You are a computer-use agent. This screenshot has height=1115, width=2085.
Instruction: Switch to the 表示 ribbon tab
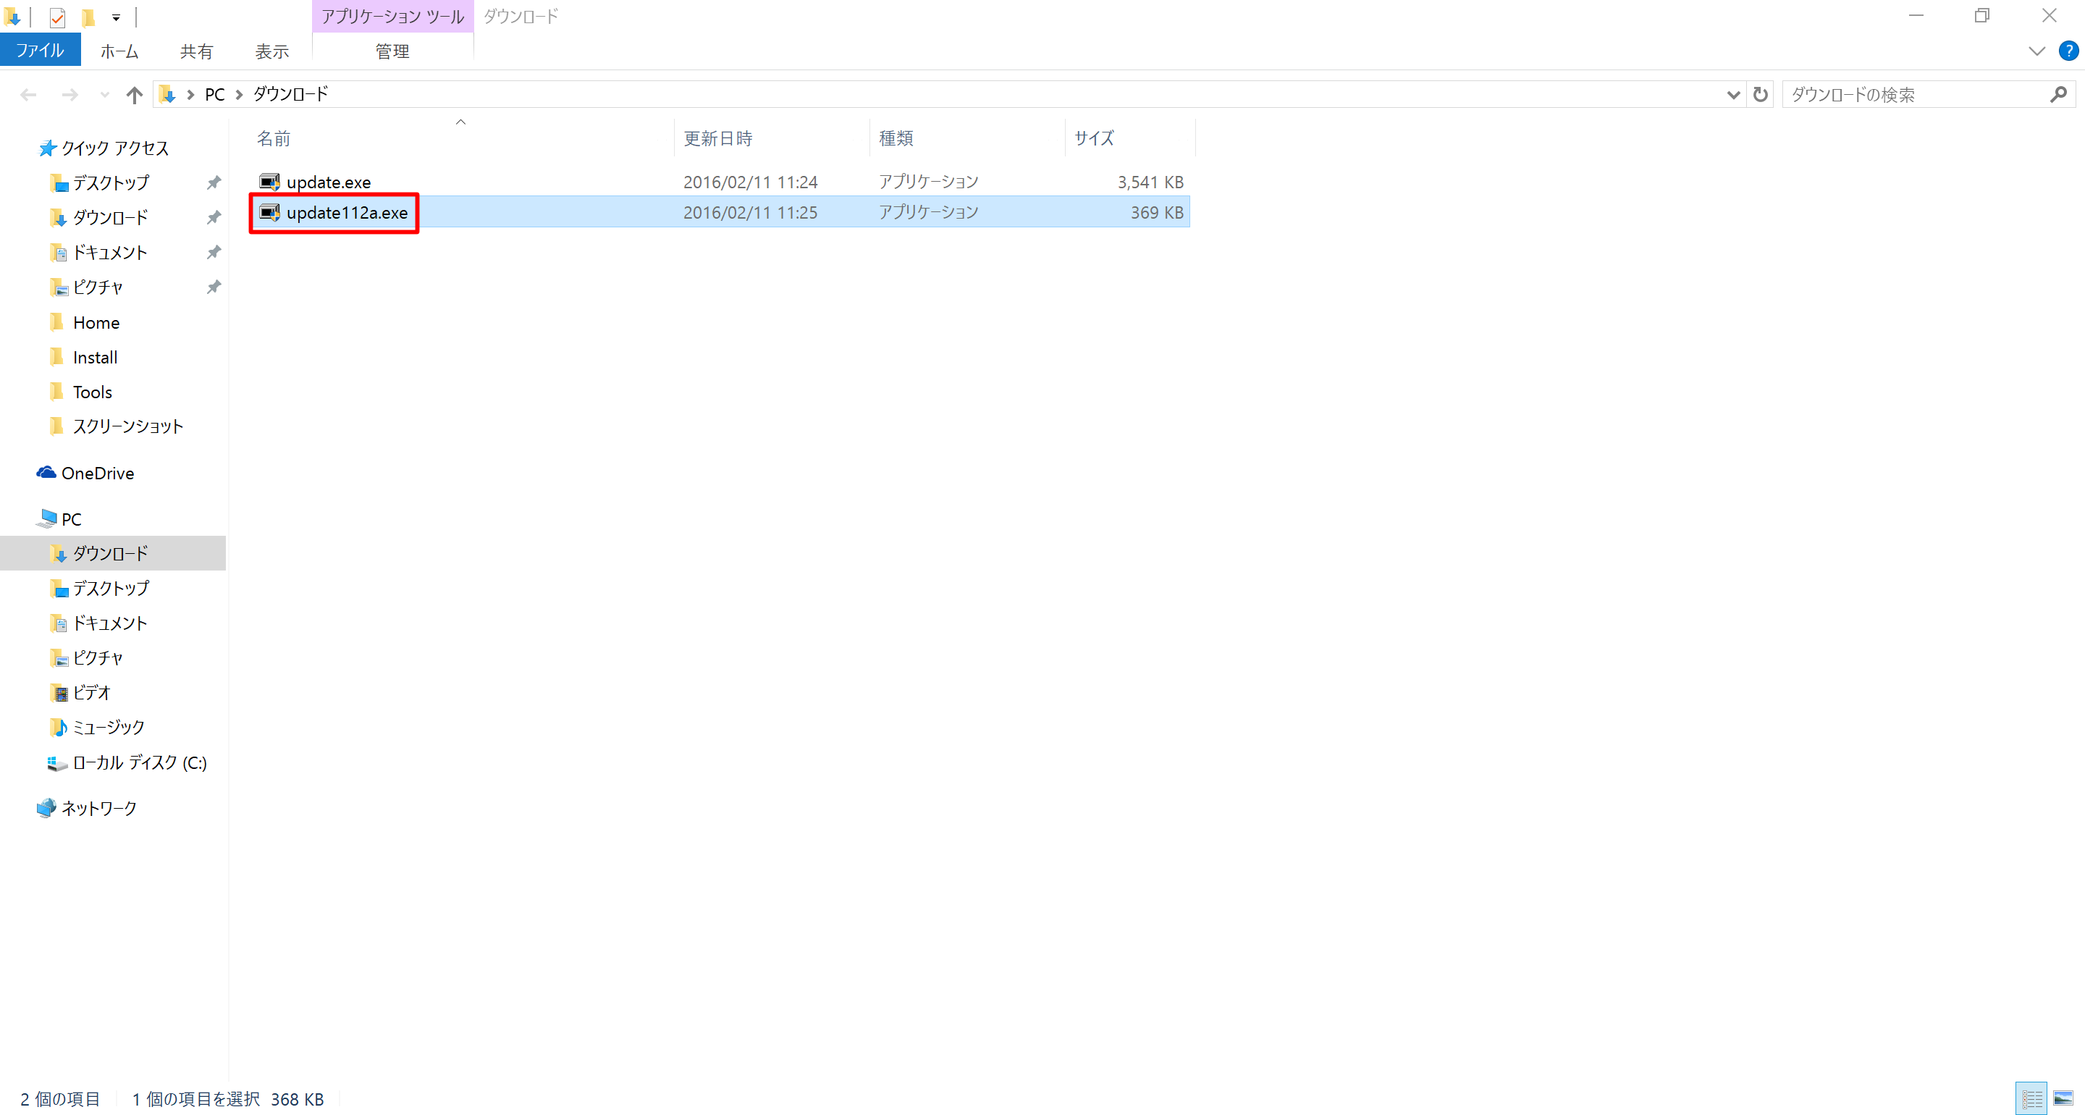[x=271, y=51]
